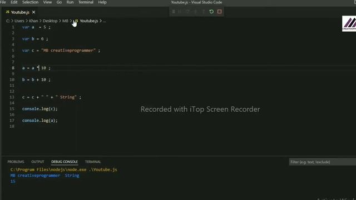Click the '15' output in debug console

coord(13,182)
